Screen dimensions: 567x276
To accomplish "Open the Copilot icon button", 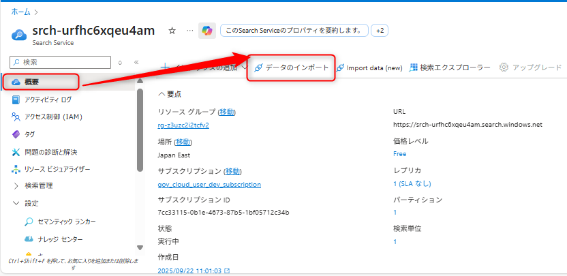I will coord(207,31).
